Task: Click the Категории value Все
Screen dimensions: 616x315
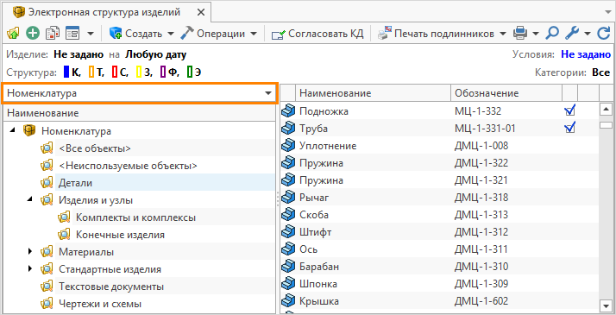Action: point(601,72)
